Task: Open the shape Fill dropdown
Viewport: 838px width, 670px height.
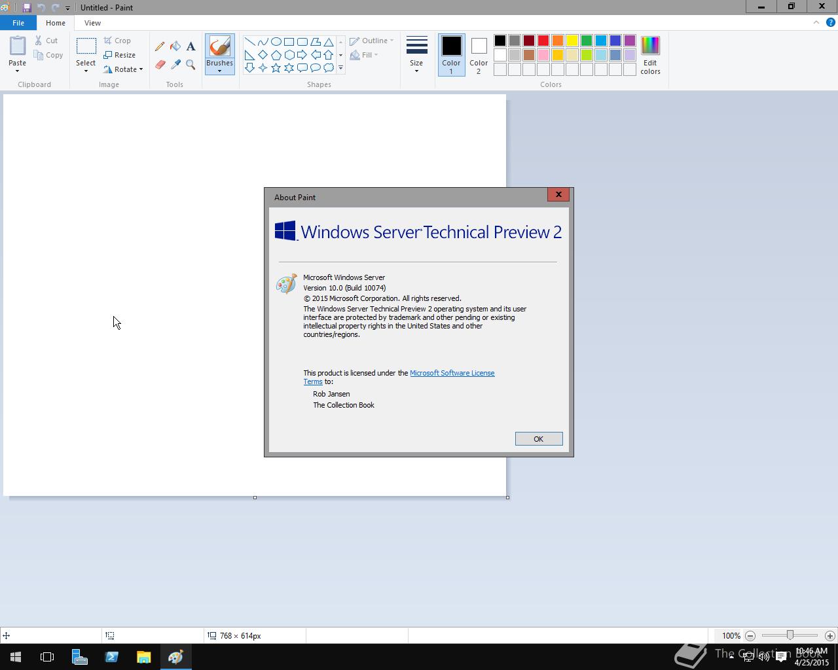Action: [x=364, y=55]
